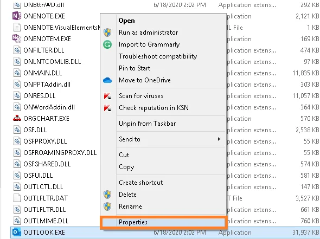Click the file icon for ONWordAddin.dll

click(x=17, y=107)
